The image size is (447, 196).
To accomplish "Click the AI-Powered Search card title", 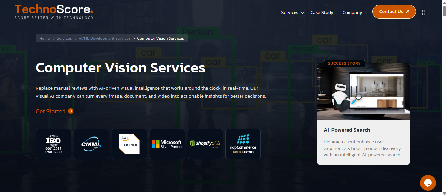I will pos(347,130).
